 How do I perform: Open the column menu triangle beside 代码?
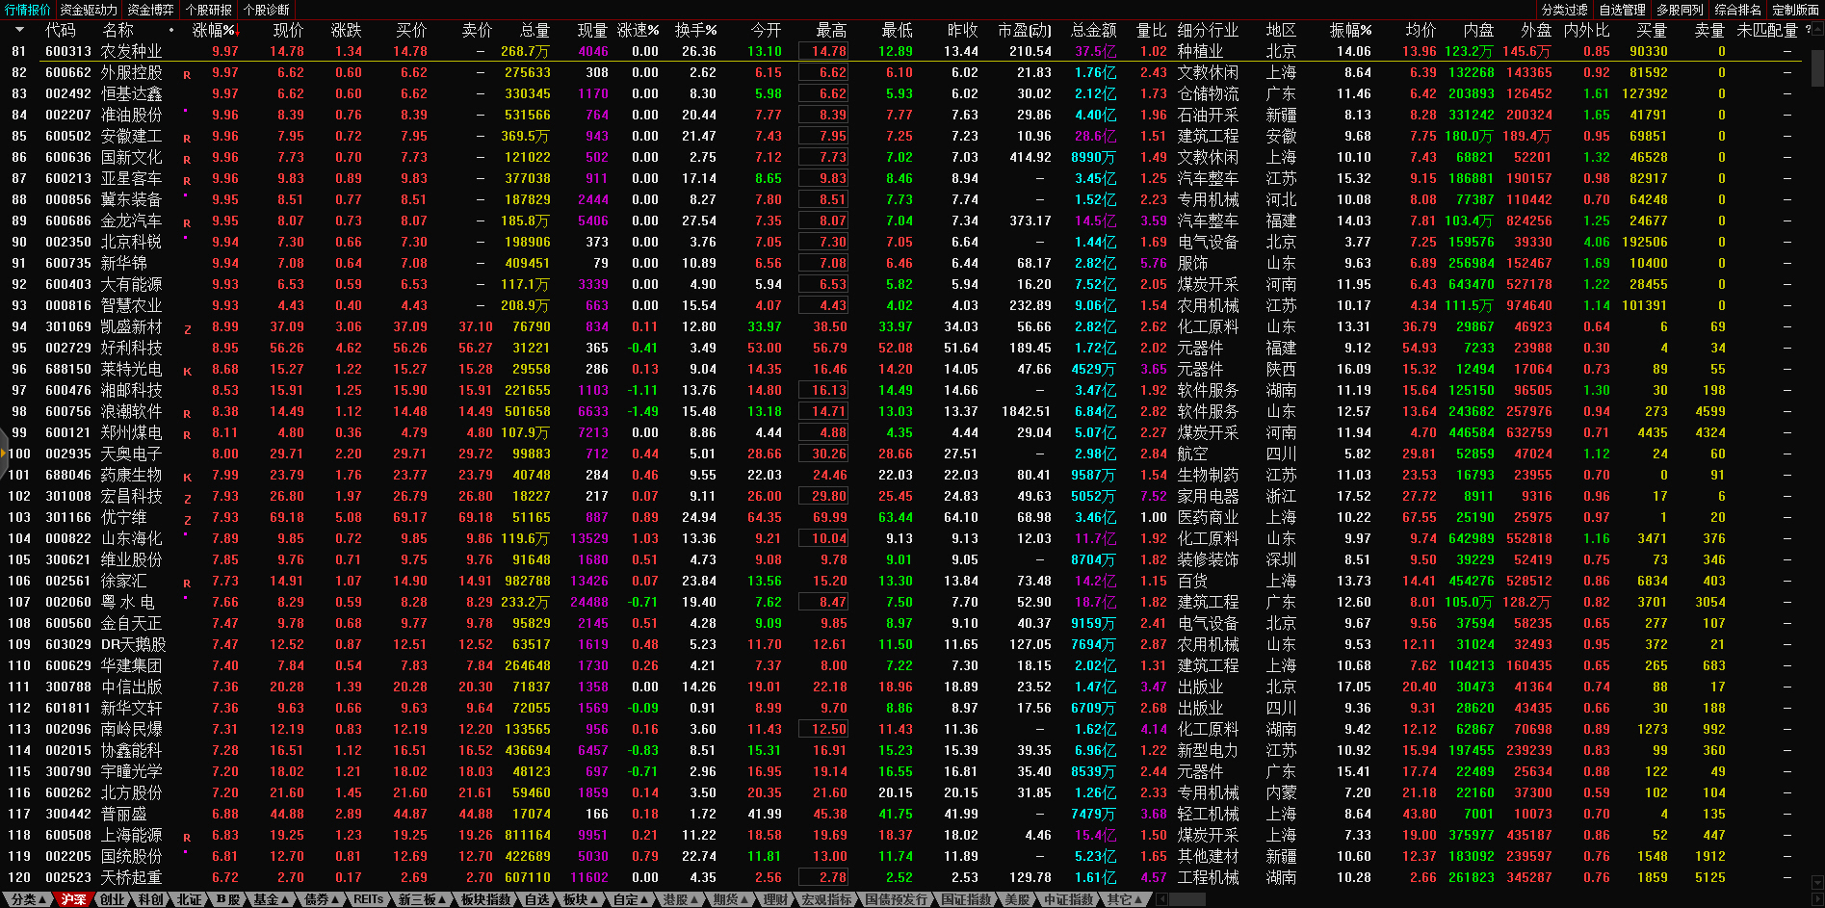pyautogui.click(x=18, y=30)
